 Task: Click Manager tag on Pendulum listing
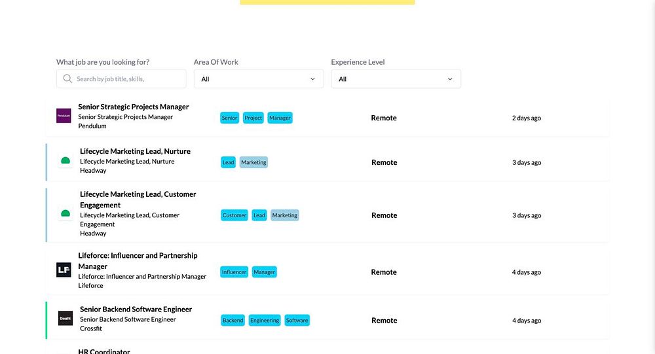280,118
